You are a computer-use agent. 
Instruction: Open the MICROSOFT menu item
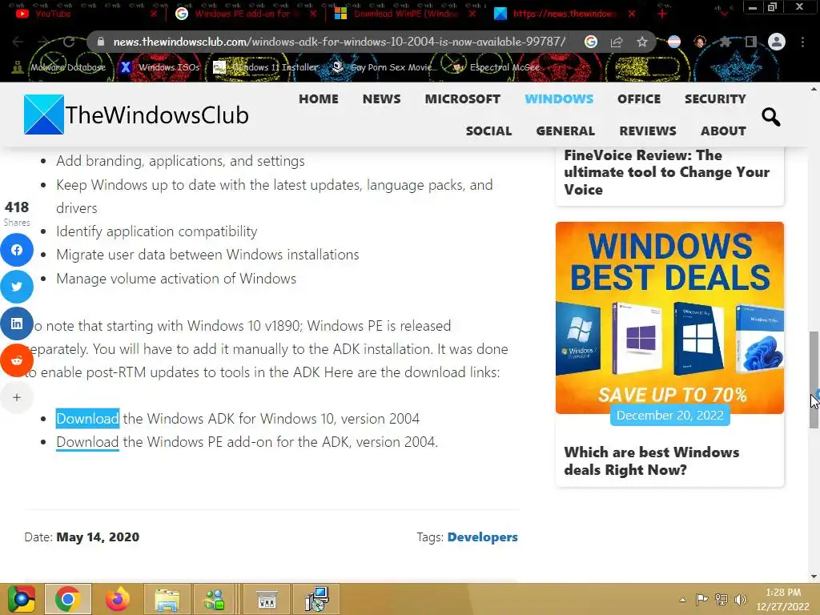(x=462, y=98)
